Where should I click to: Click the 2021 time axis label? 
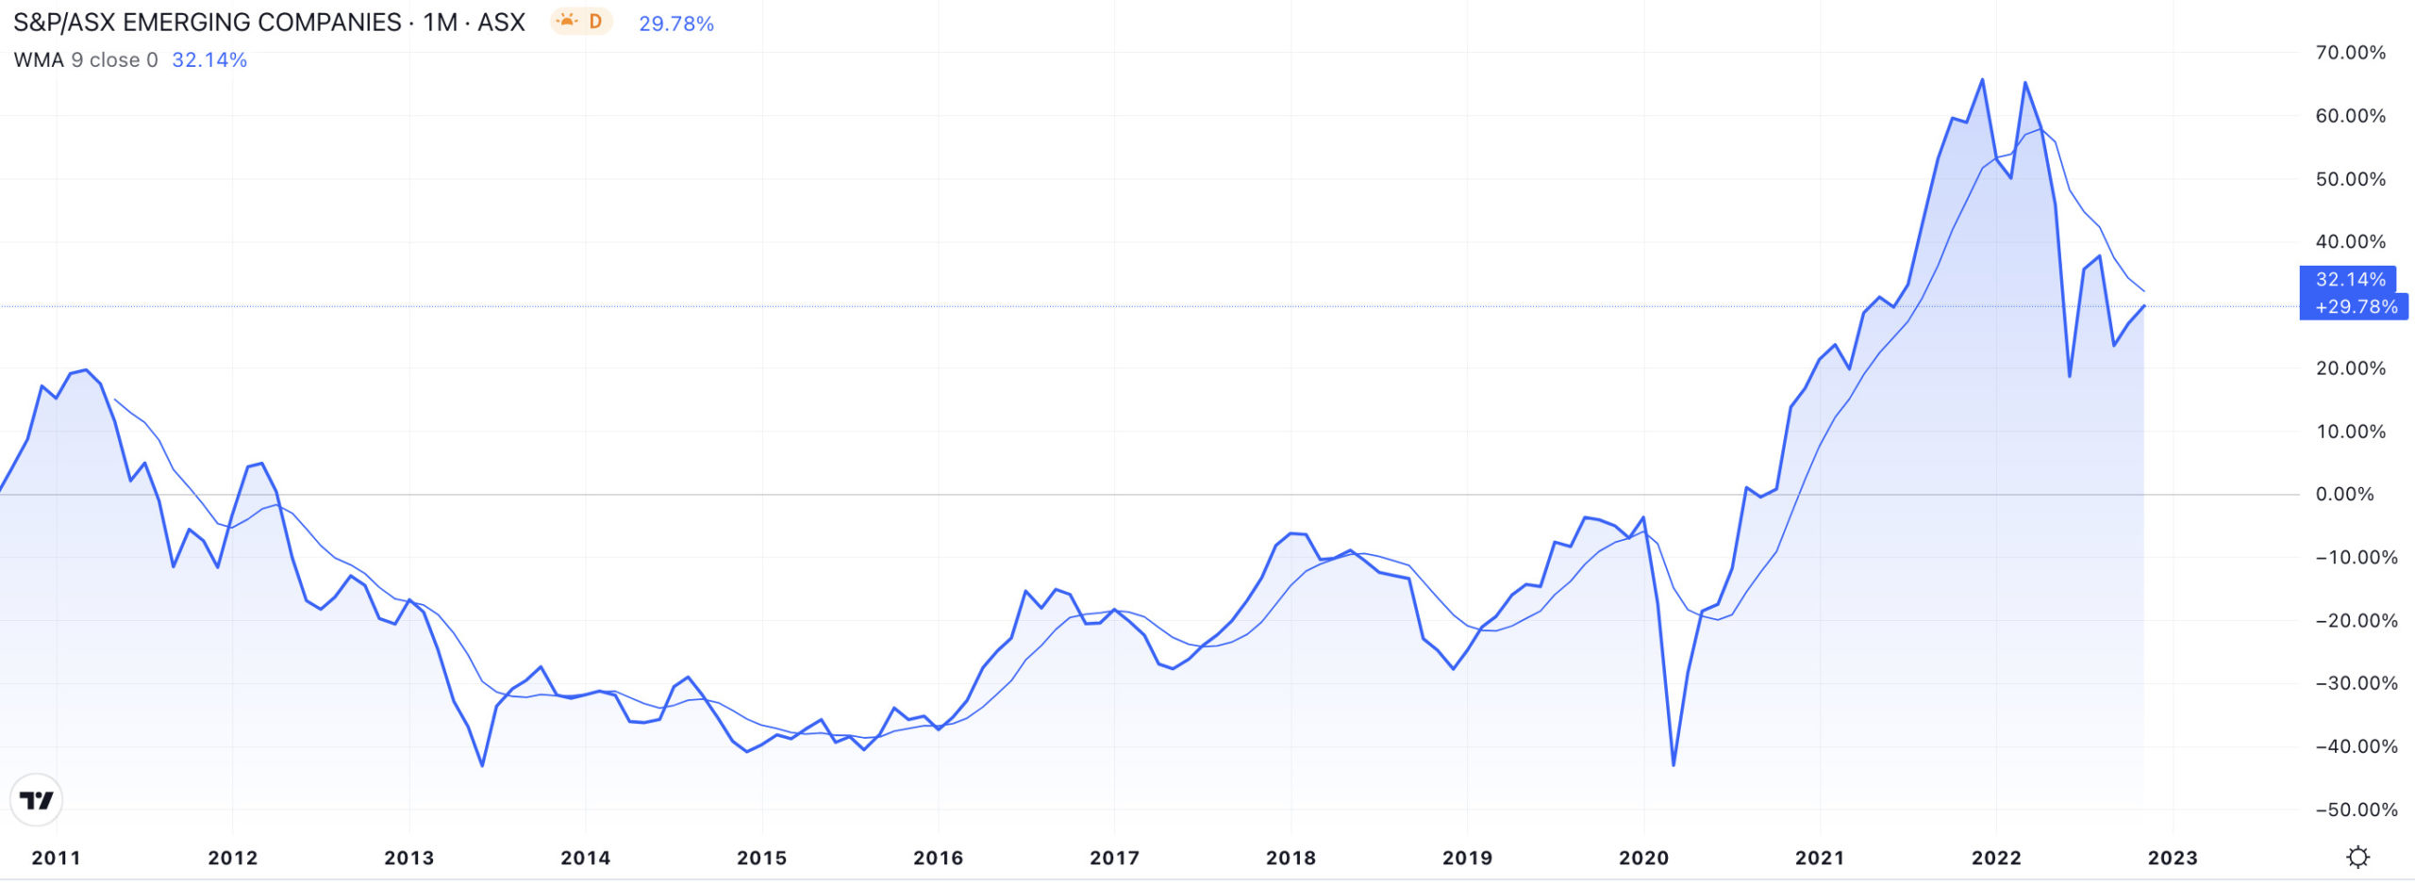click(1821, 858)
